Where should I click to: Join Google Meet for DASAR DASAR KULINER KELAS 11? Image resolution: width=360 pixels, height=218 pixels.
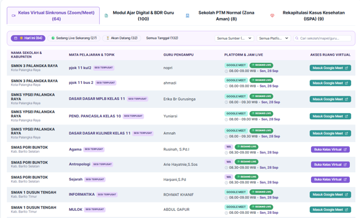click(330, 134)
